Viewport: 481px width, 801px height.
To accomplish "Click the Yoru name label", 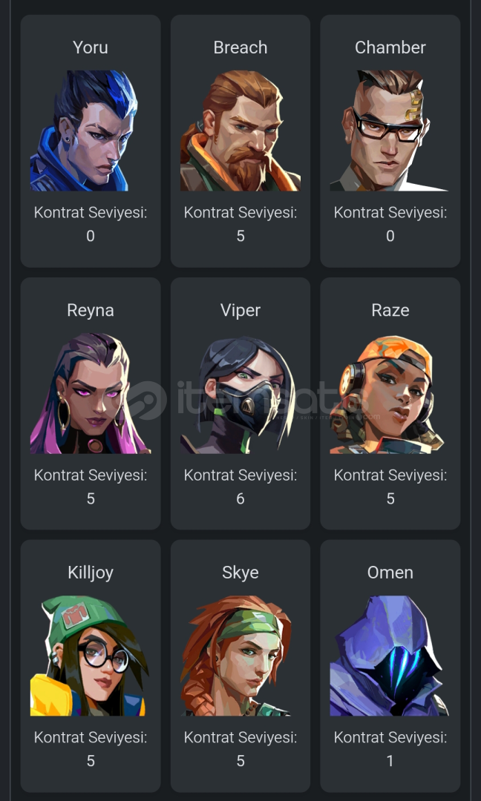I will click(91, 47).
